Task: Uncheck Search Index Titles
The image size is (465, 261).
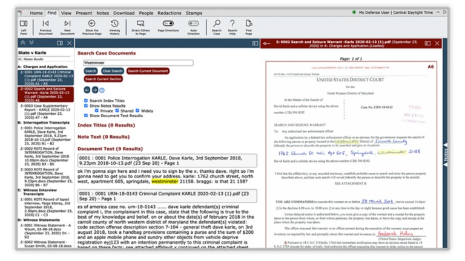Action: point(86,101)
